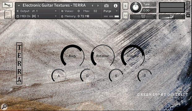Open the wrench edit mode icon
This screenshot has width=192, height=111.
point(7,5)
